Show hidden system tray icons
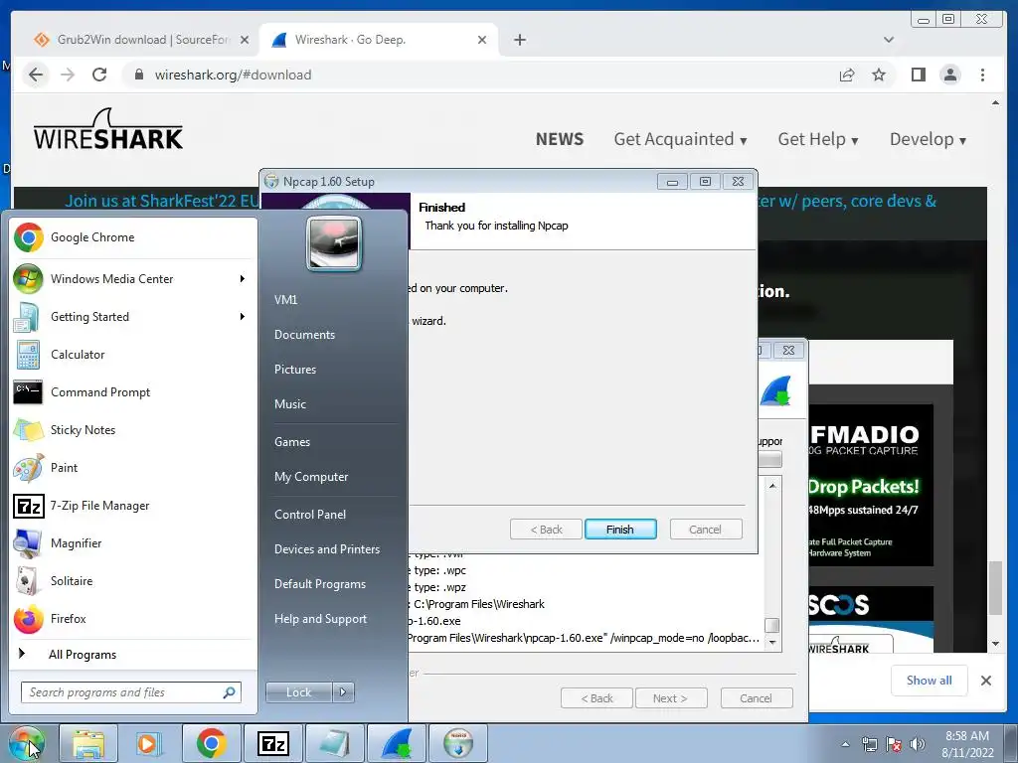 tap(845, 744)
